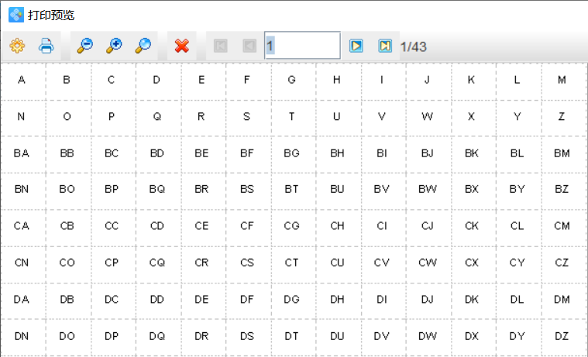
Task: Zoom in with the plus magnifier
Action: click(114, 46)
